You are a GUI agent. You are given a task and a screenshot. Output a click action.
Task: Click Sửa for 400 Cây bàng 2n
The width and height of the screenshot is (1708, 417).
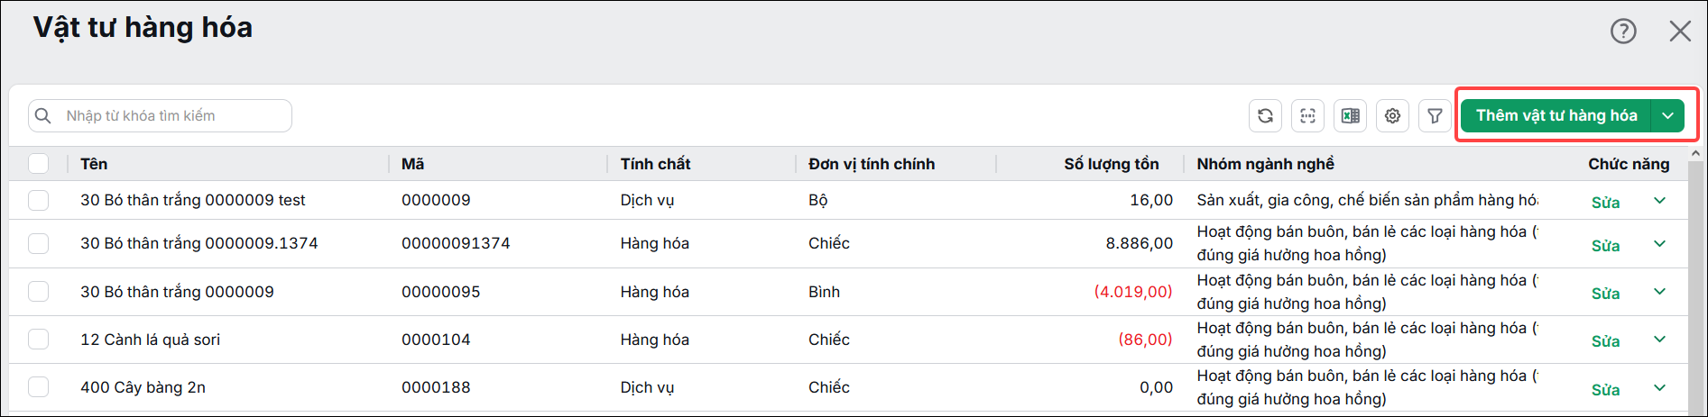click(1605, 390)
